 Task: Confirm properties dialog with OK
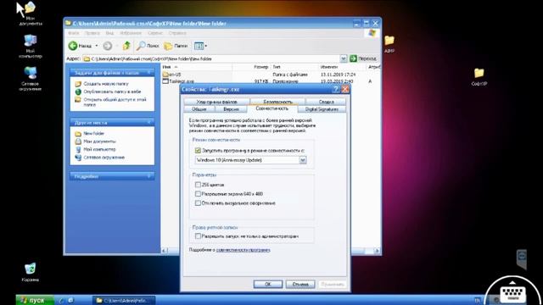[268, 285]
